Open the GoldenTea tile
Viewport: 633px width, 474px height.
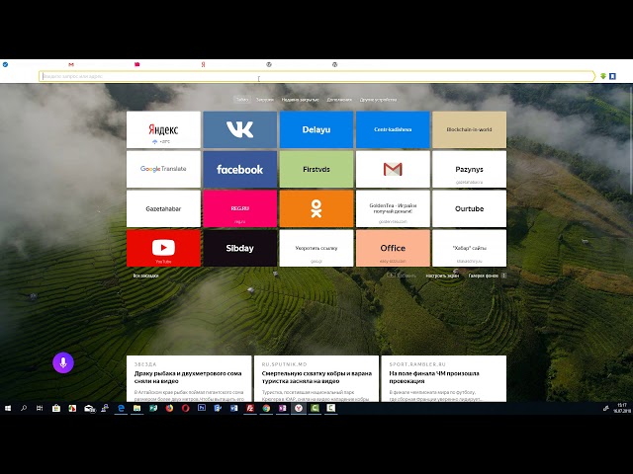(393, 208)
